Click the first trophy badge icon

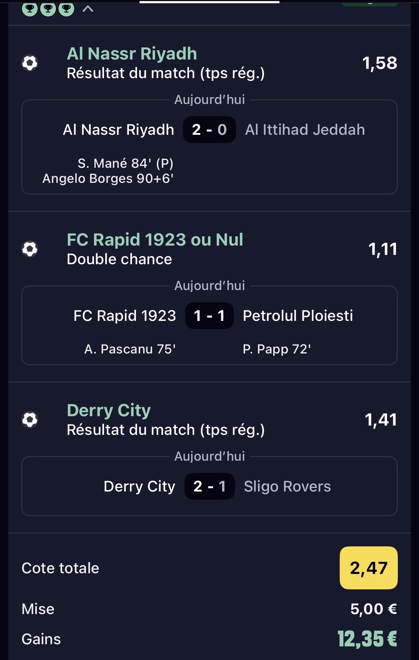click(30, 9)
